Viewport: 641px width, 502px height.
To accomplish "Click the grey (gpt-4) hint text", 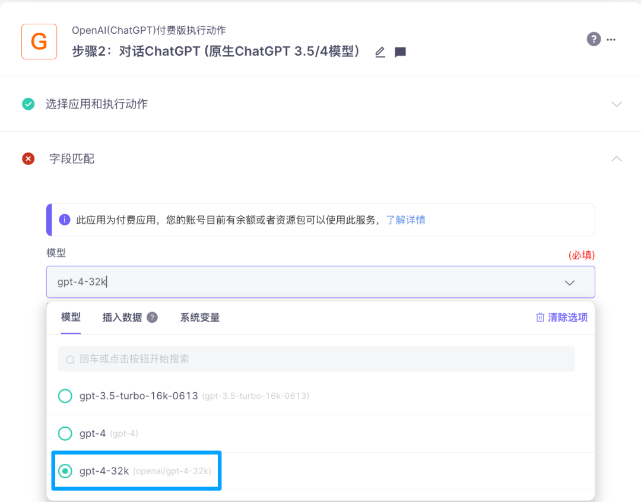I will (x=124, y=433).
